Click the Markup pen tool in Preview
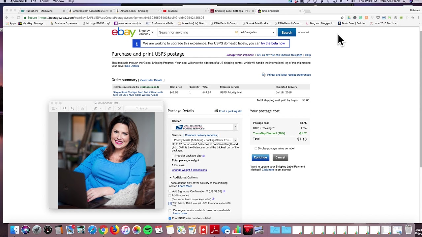 coord(95,108)
